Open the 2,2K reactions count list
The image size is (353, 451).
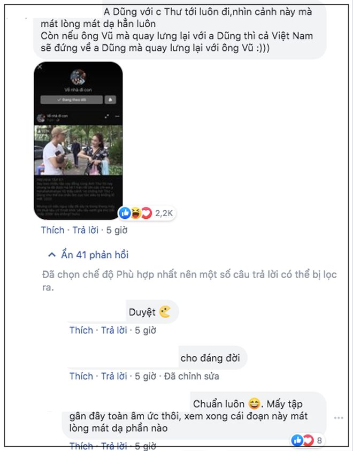tap(164, 213)
